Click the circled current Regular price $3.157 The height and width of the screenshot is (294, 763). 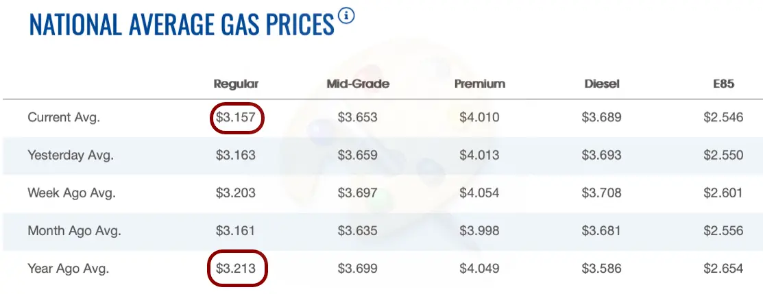[x=236, y=117]
